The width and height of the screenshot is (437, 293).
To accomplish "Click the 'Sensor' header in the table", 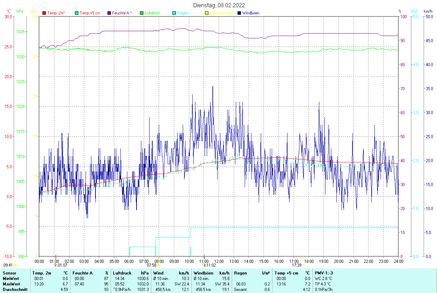I will [x=10, y=273].
